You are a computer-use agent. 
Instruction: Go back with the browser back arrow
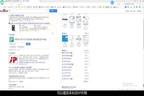(6, 4)
